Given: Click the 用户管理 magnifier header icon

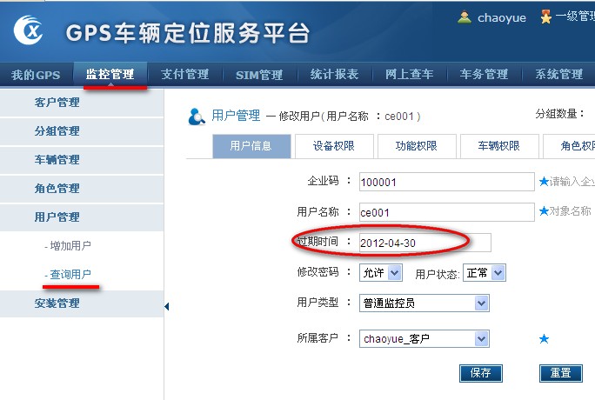Looking at the screenshot, I should (x=197, y=116).
